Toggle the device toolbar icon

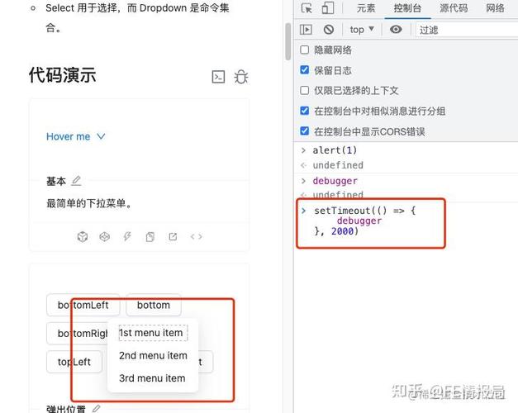point(327,8)
